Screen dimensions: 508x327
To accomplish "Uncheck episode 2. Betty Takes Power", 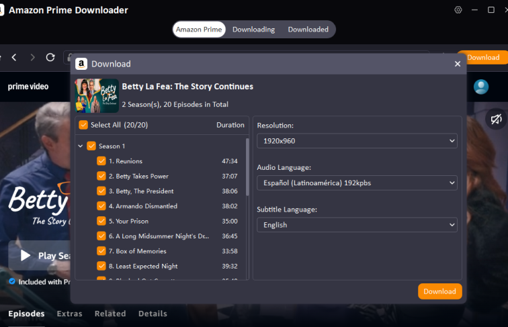I will [101, 176].
